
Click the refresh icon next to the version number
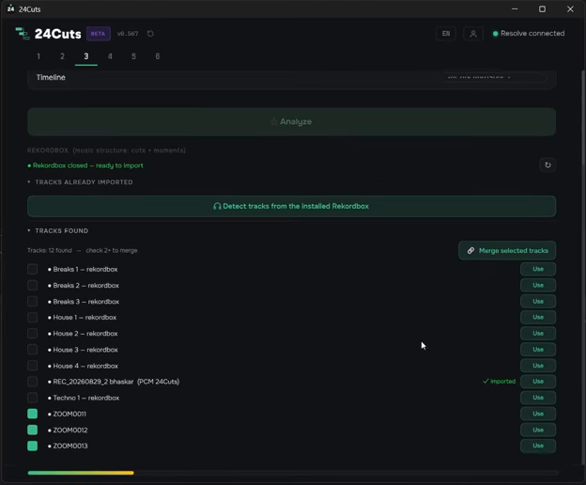point(150,34)
